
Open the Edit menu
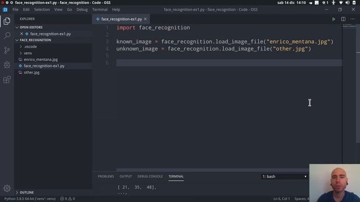click(26, 10)
